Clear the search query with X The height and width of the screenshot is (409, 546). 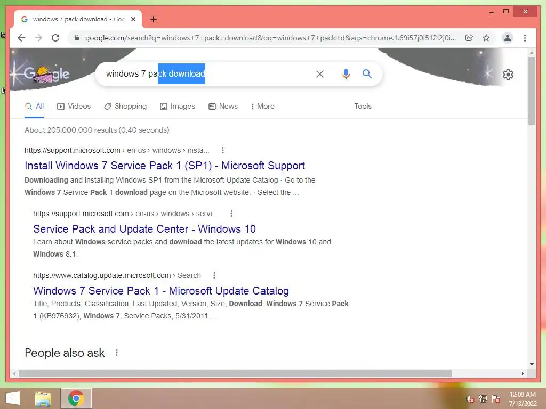pyautogui.click(x=320, y=73)
